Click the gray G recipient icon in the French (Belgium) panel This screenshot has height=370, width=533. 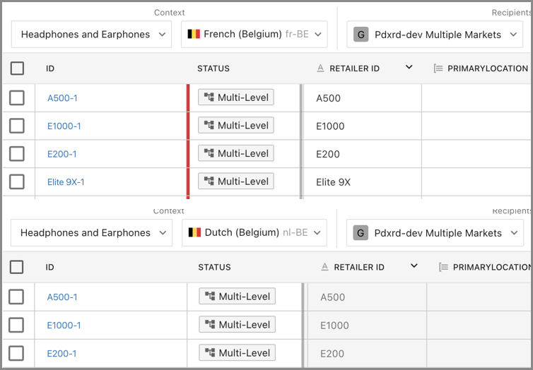pos(361,34)
